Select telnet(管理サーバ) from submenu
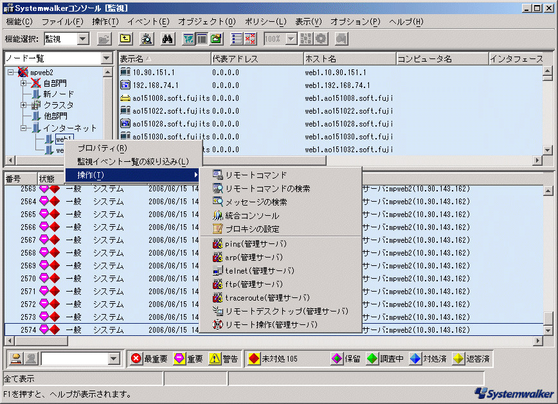558x404 pixels. pyautogui.click(x=281, y=271)
